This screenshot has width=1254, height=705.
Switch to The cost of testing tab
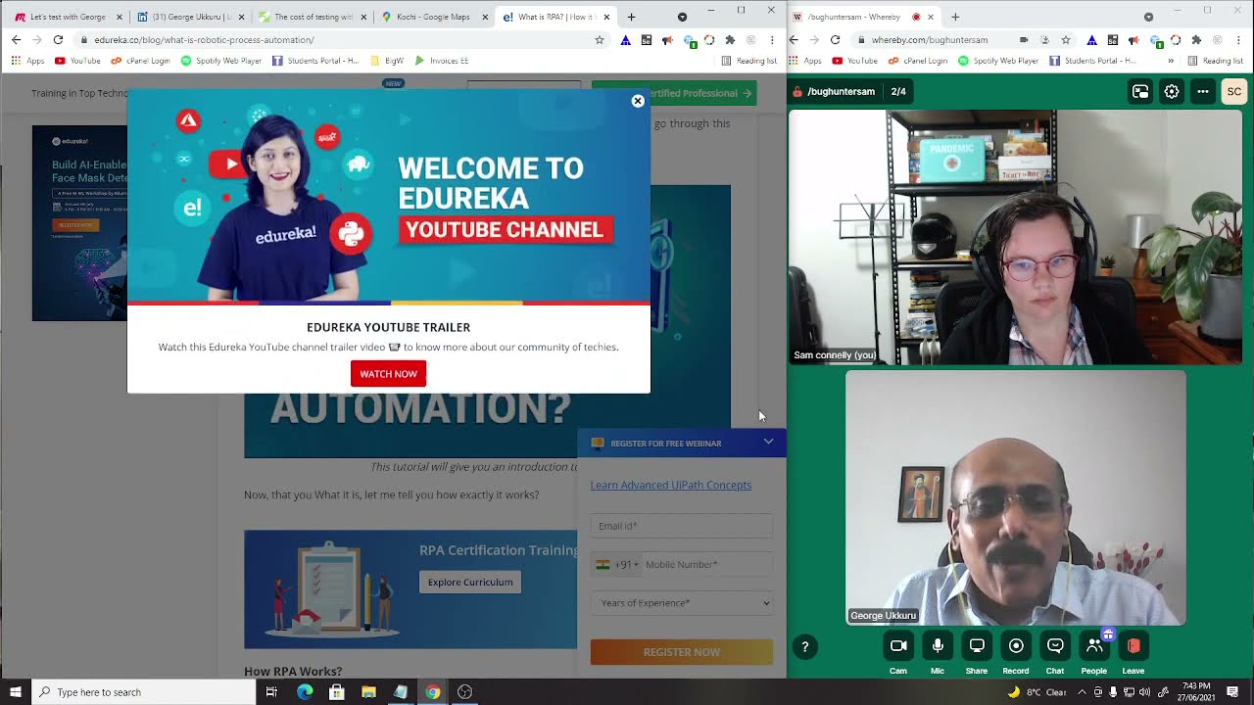click(x=312, y=17)
